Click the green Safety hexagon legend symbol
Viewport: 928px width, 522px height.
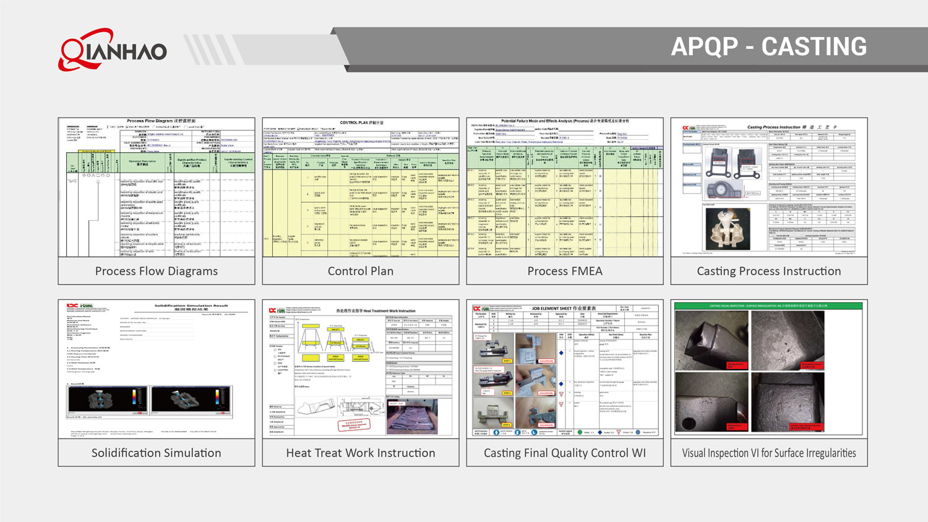pyautogui.click(x=580, y=432)
